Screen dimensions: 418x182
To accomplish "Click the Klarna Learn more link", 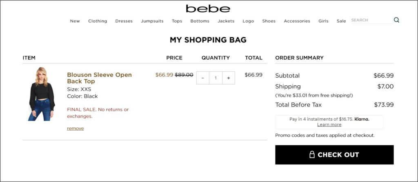I will click(x=329, y=125).
